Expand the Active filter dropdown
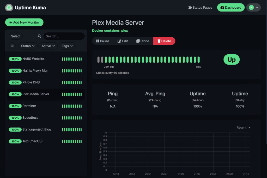This screenshot has width=267, height=178. click(x=48, y=46)
